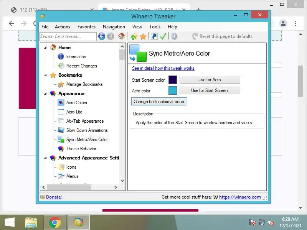
Task: Click Change both colors at once
Action: click(159, 102)
